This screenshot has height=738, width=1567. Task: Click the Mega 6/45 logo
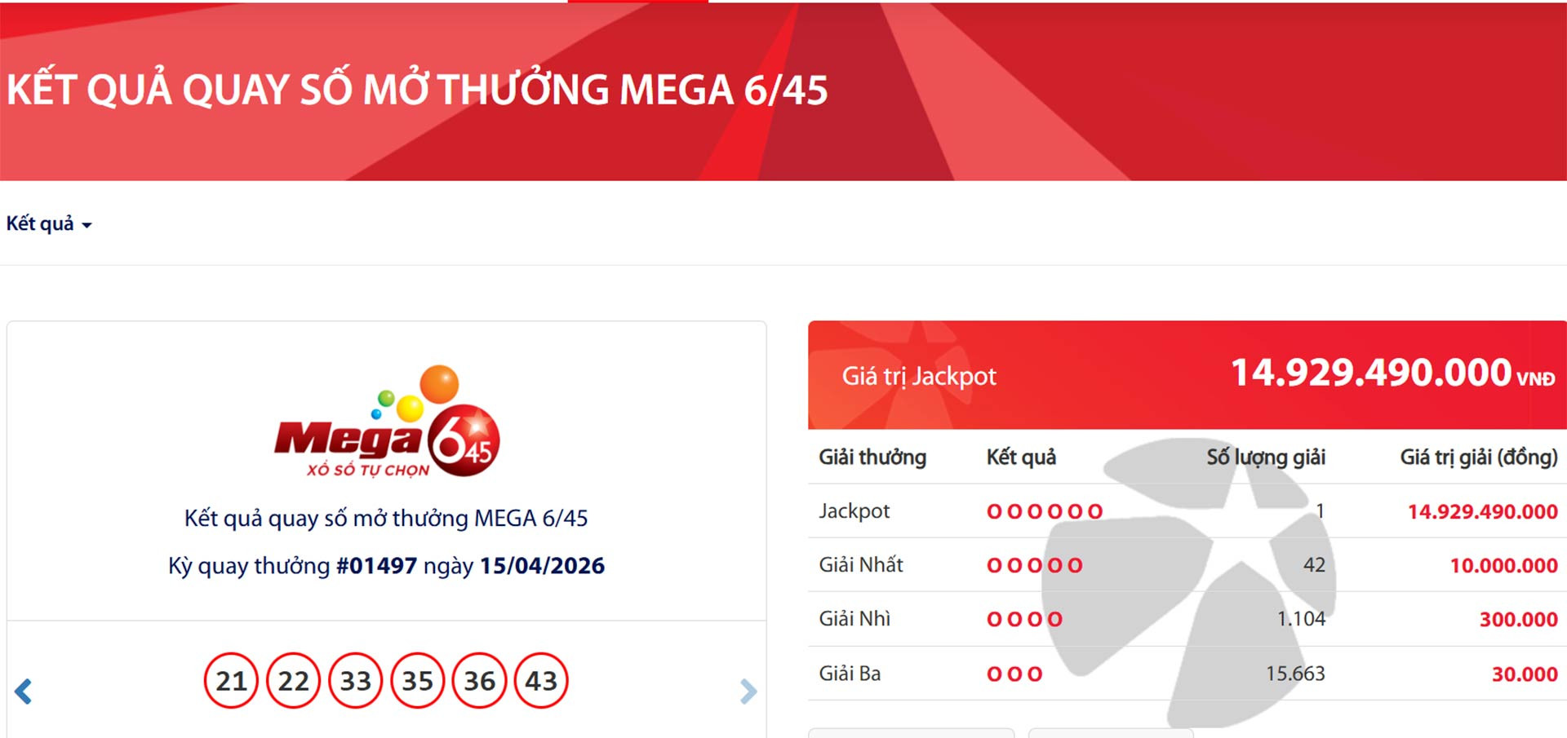point(387,422)
